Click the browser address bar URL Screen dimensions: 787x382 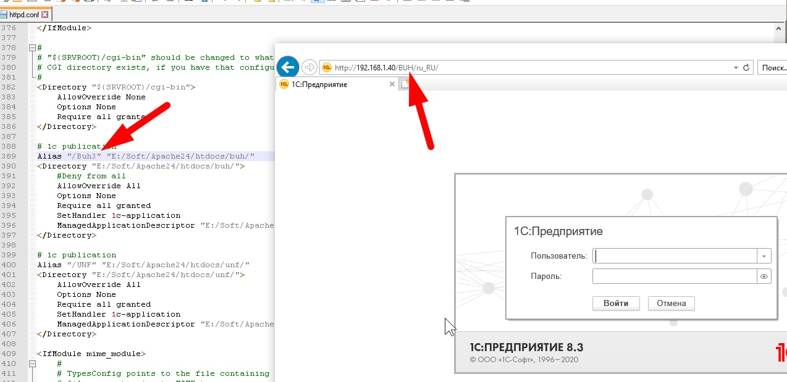(x=386, y=68)
